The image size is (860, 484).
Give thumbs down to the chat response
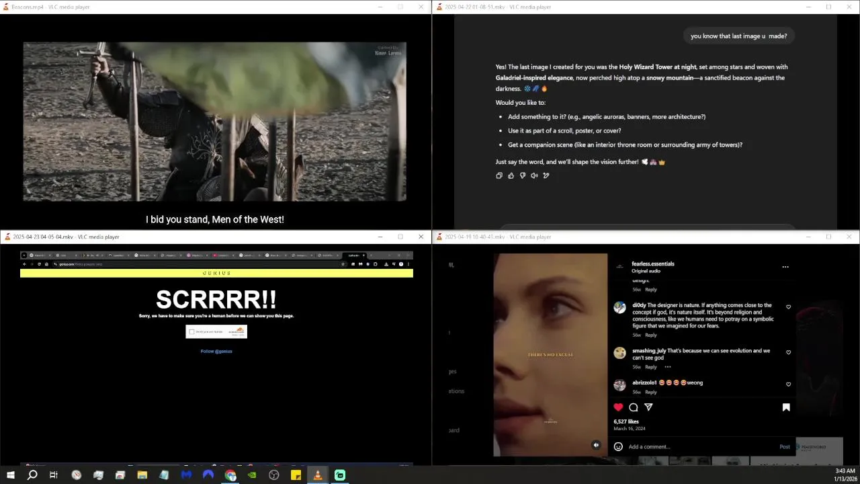(x=523, y=175)
